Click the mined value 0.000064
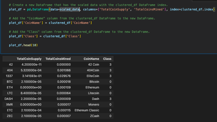 (x=64, y=93)
